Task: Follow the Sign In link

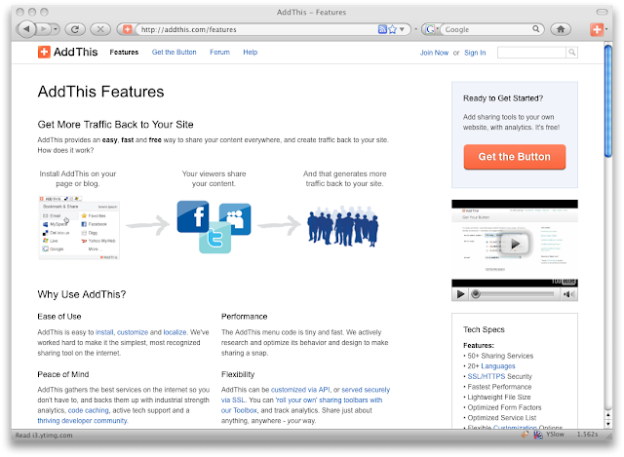Action: 475,52
